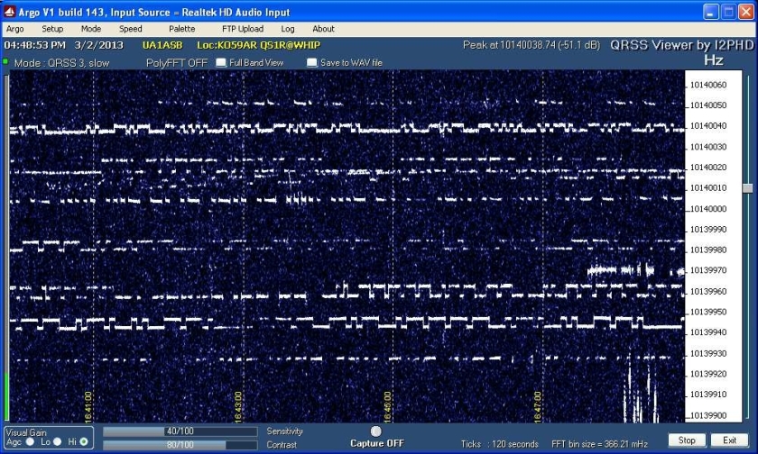The image size is (758, 454).
Task: Click the frequency scale scrollbar handle
Action: tap(746, 187)
